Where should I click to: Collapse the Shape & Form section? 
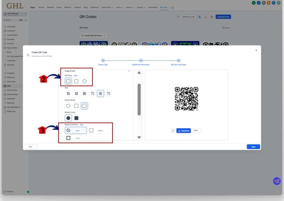click(x=129, y=71)
